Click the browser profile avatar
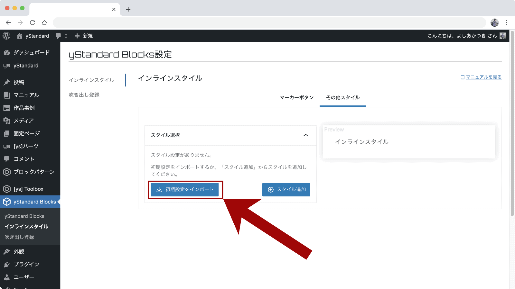 495,23
